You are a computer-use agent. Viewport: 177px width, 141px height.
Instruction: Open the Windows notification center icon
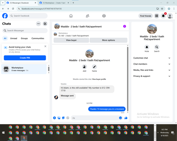point(173,133)
